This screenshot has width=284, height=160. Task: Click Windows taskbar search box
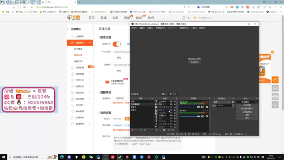pos(33,157)
